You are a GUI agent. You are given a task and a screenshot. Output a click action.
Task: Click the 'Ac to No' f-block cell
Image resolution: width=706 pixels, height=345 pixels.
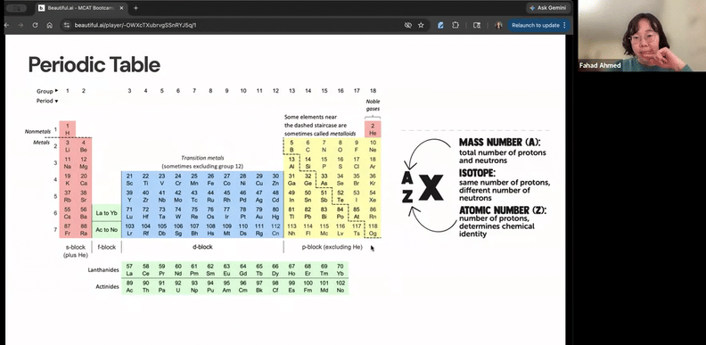[107, 230]
